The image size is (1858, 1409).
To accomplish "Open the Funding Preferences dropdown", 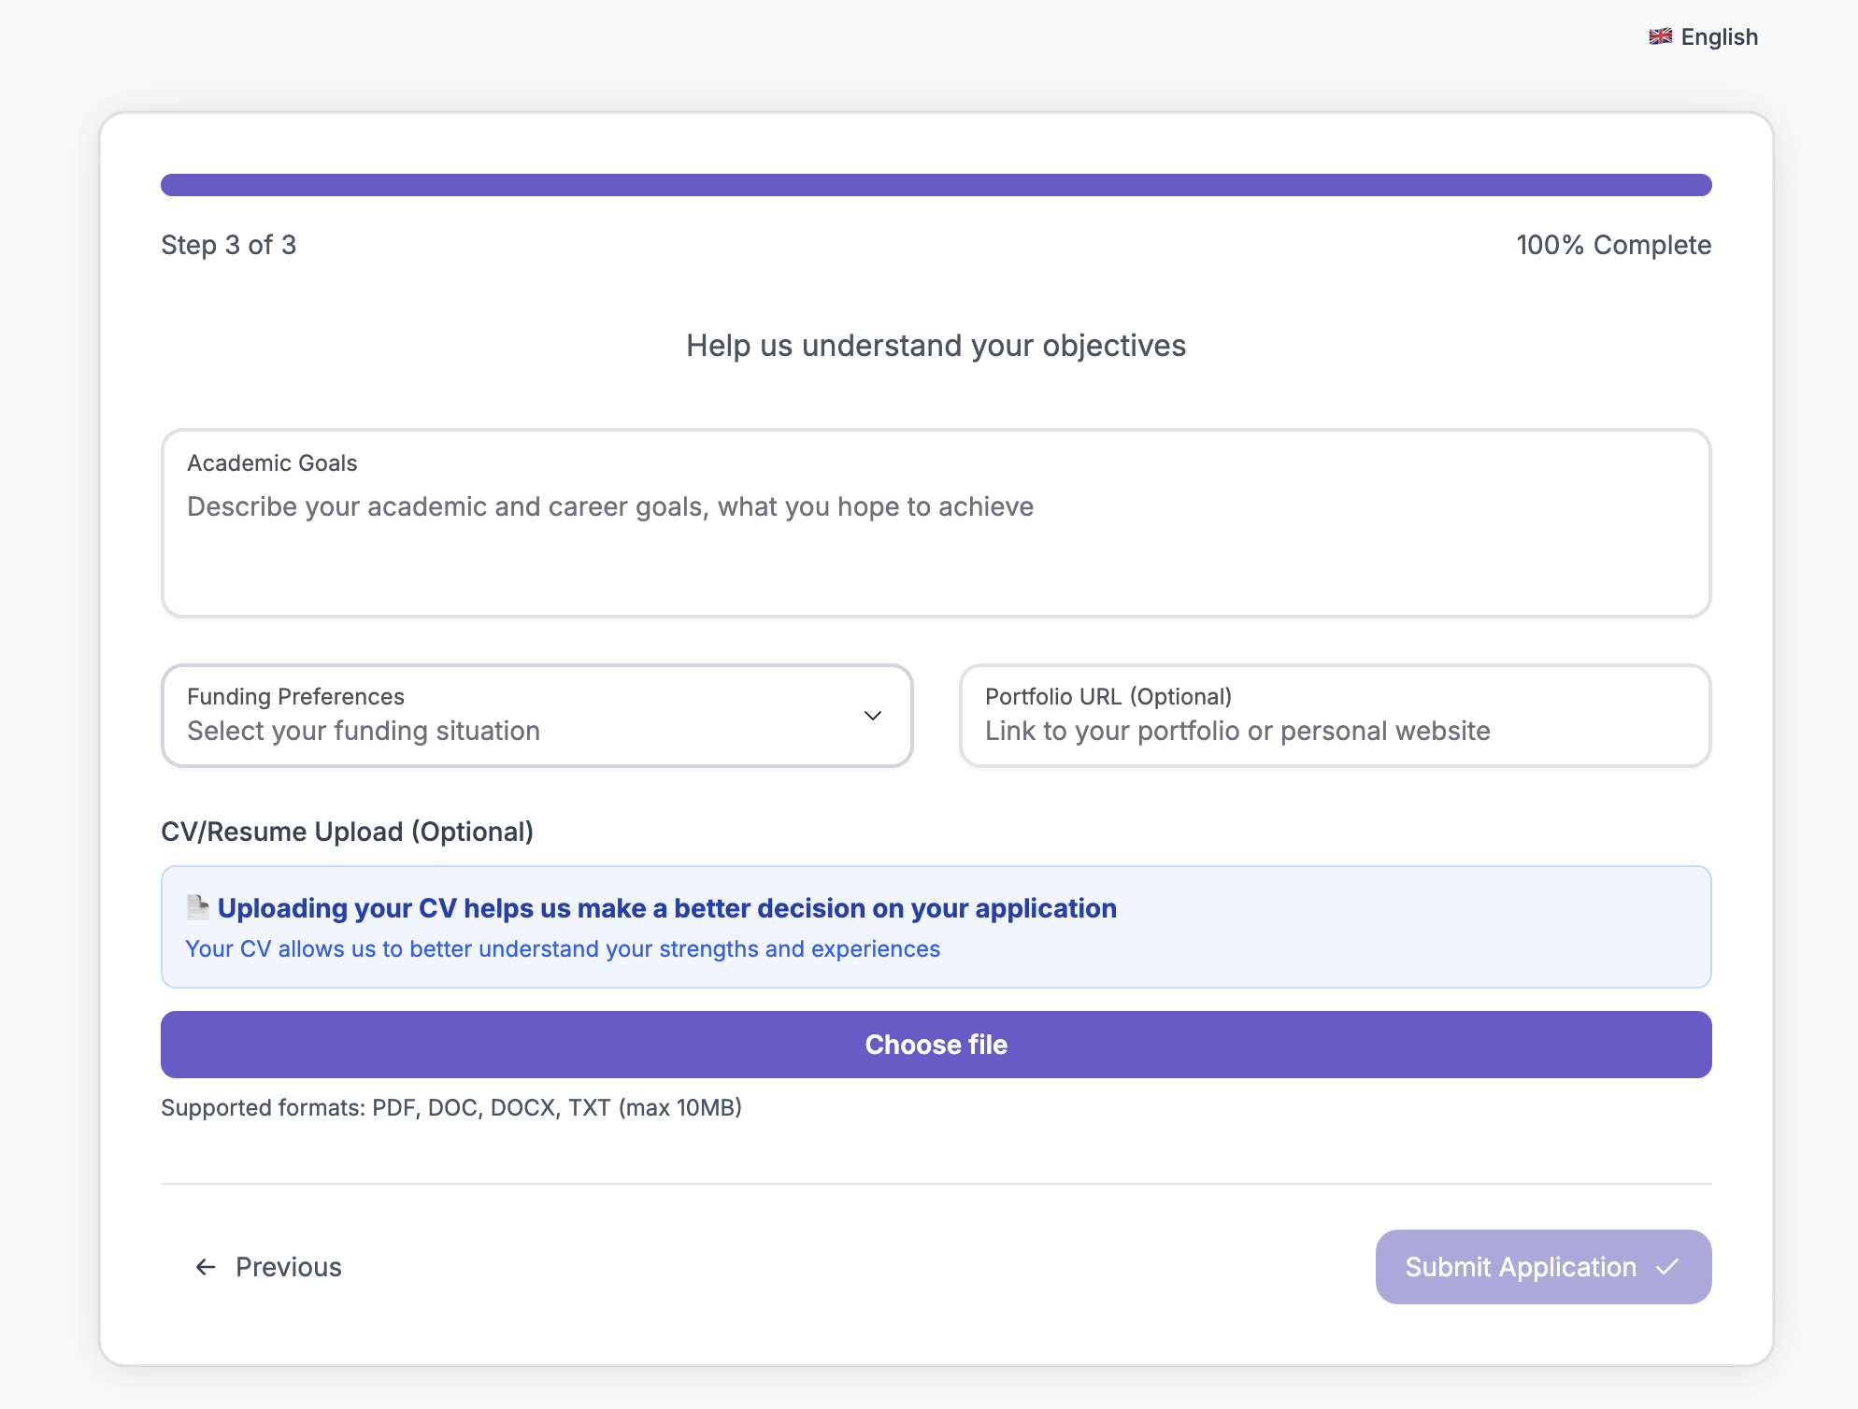I will (536, 716).
